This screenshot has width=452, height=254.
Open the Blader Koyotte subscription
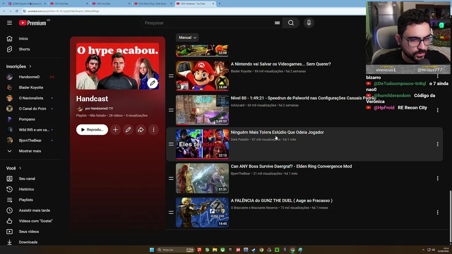(x=31, y=87)
